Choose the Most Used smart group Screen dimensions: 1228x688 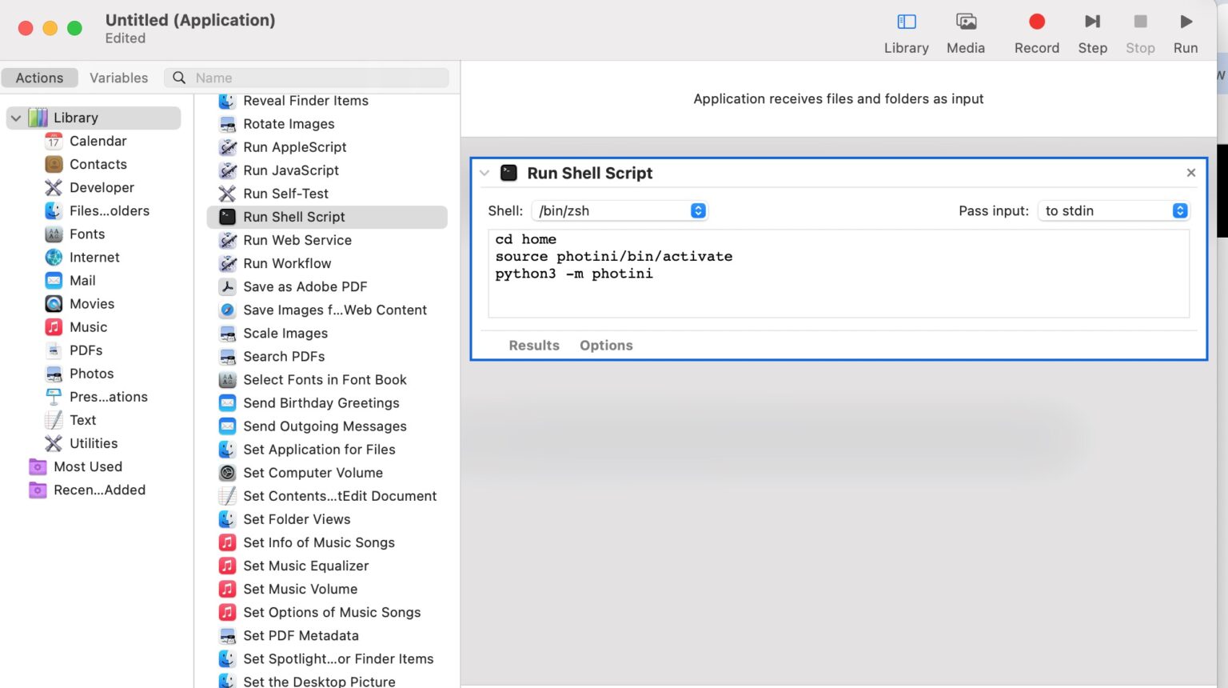[88, 466]
